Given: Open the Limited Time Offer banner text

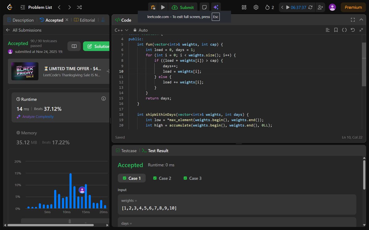Looking at the screenshot, I should click(x=73, y=69).
